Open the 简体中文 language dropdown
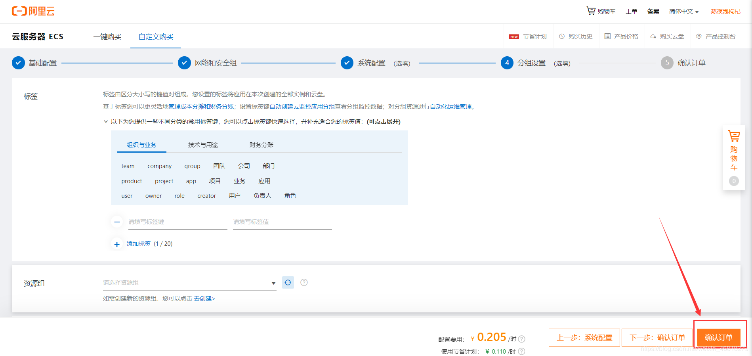The image size is (752, 356). (x=684, y=11)
